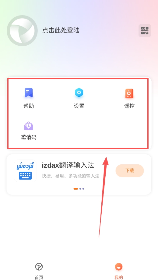Download the izdax input method via 下载

click(x=130, y=171)
